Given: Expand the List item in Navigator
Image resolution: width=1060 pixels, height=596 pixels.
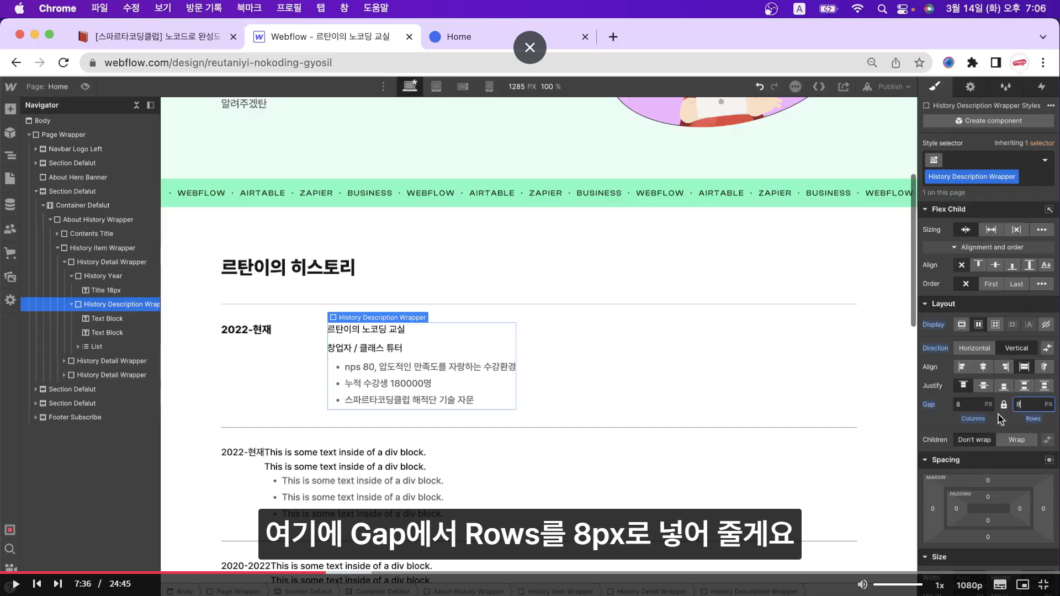Looking at the screenshot, I should point(78,347).
